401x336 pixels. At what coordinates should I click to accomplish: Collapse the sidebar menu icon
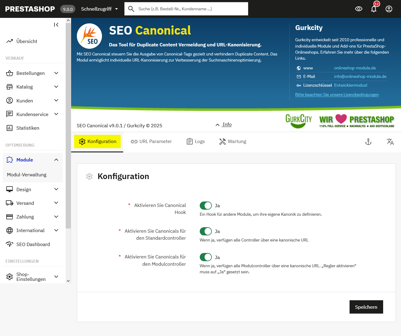(56, 25)
